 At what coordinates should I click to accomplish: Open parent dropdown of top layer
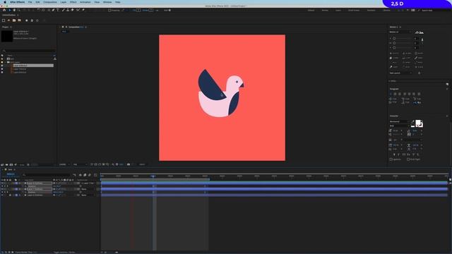coord(88,183)
